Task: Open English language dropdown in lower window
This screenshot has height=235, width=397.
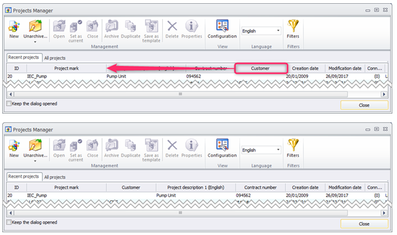Action: coord(261,150)
